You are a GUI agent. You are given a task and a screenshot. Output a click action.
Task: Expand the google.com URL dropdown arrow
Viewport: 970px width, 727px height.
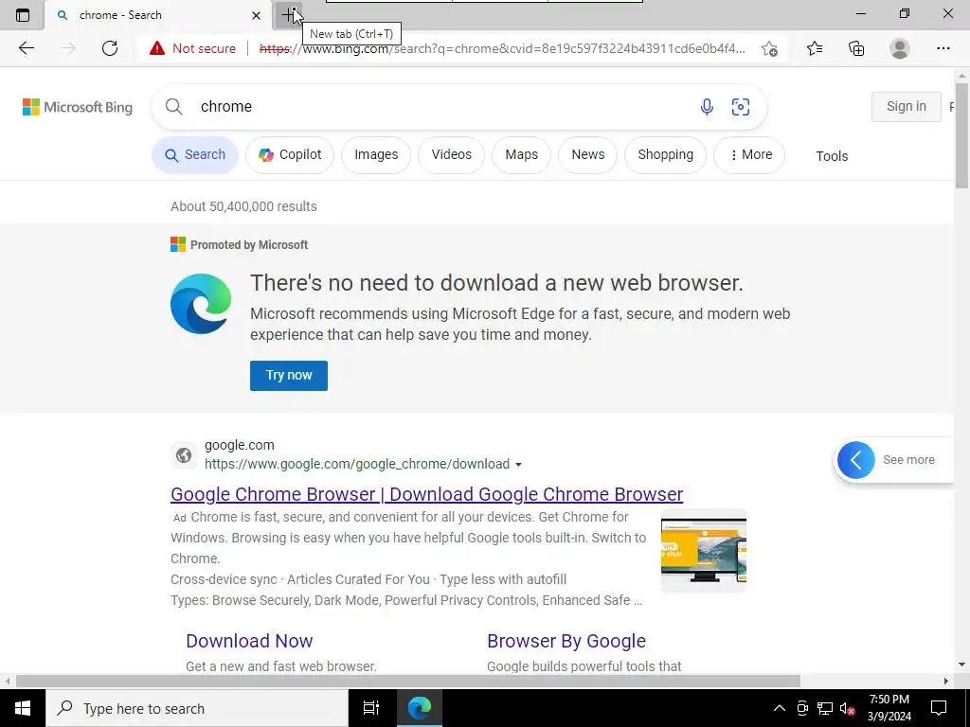[x=518, y=464]
